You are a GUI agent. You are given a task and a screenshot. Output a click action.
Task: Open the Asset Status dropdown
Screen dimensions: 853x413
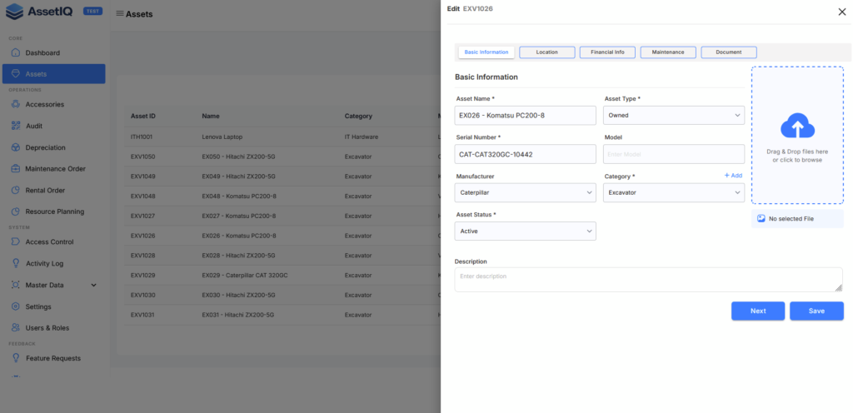(525, 231)
